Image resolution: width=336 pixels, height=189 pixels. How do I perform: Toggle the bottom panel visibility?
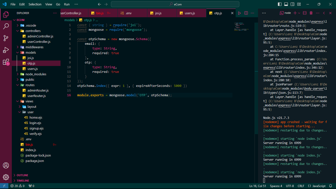tap(286, 4)
